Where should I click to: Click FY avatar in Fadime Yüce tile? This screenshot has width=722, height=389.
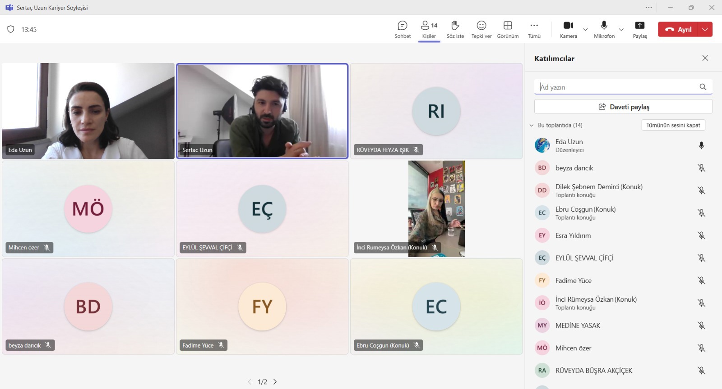pyautogui.click(x=262, y=307)
